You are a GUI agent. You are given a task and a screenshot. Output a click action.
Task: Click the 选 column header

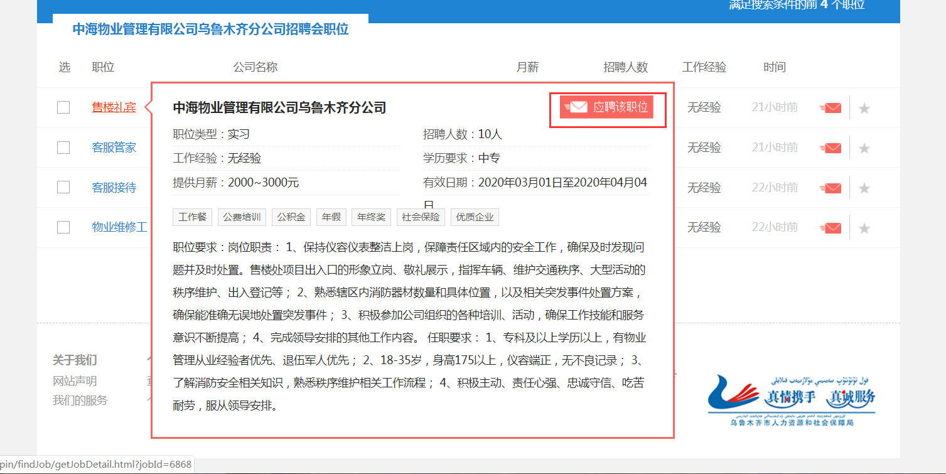pos(65,67)
